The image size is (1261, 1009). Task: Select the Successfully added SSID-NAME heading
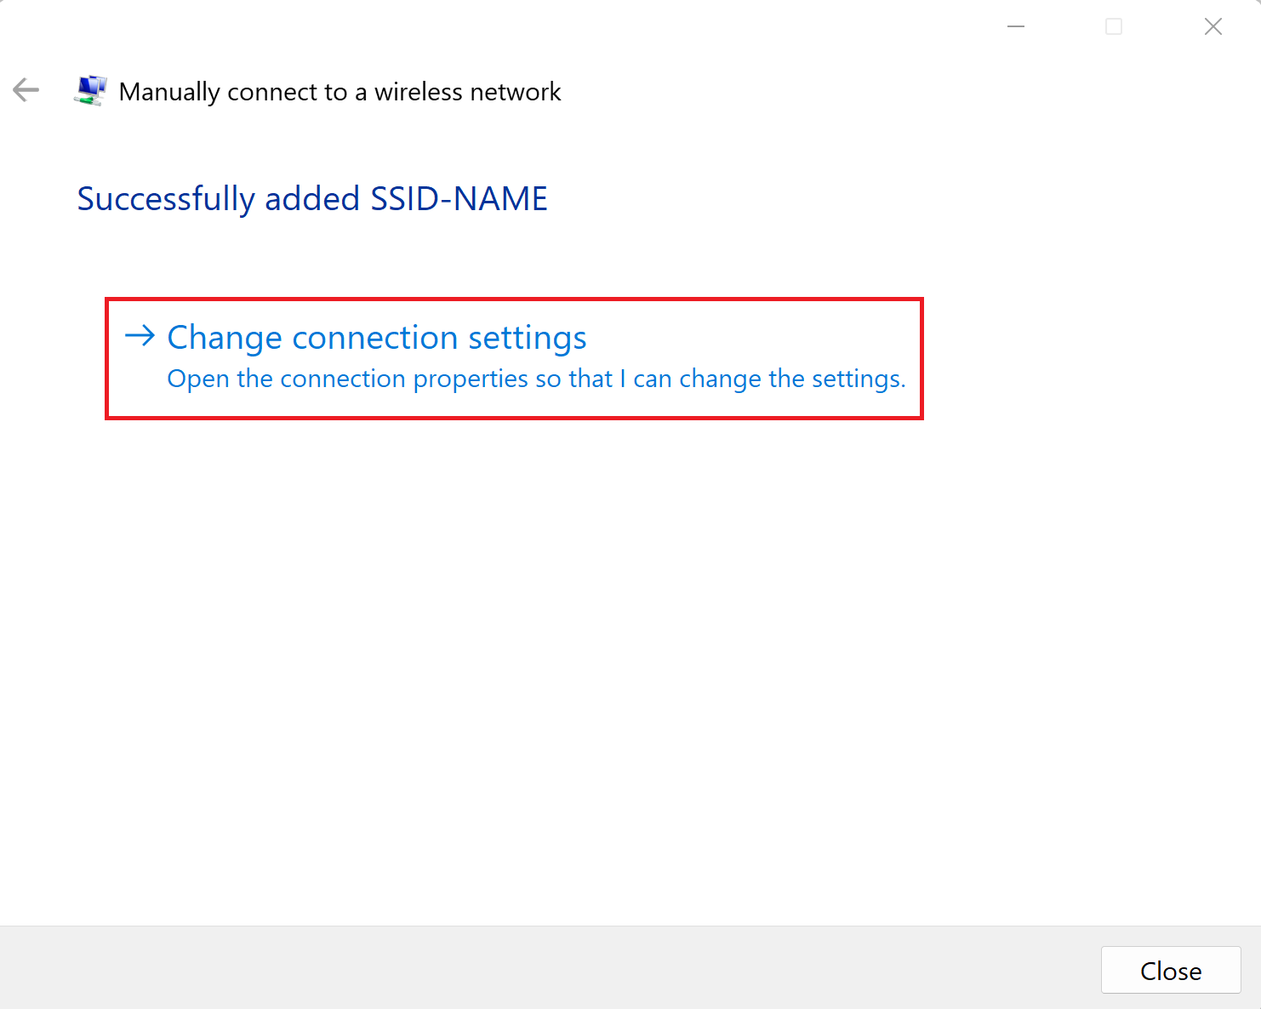pyautogui.click(x=312, y=198)
